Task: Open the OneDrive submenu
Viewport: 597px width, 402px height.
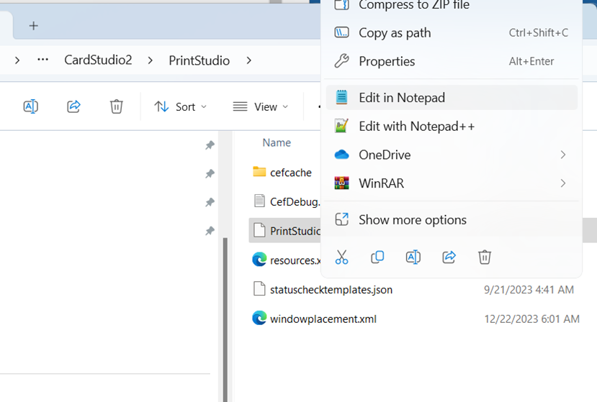Action: tap(452, 155)
